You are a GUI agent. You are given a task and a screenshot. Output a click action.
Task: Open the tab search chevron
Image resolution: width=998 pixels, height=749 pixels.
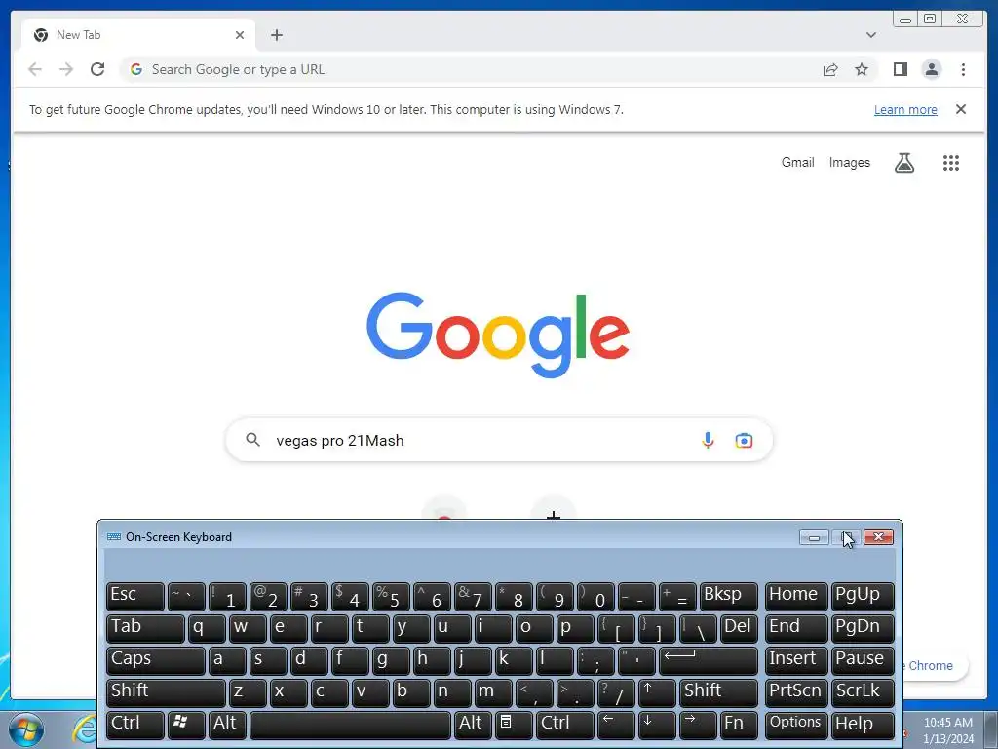[870, 35]
